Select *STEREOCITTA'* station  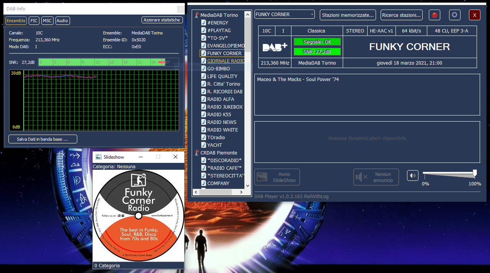coord(226,175)
